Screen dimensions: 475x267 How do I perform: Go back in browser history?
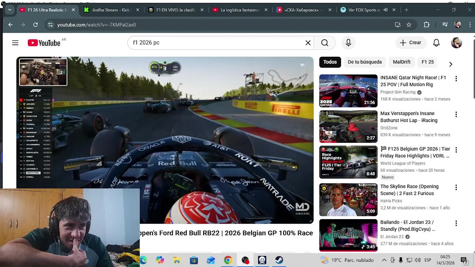pyautogui.click(x=10, y=24)
